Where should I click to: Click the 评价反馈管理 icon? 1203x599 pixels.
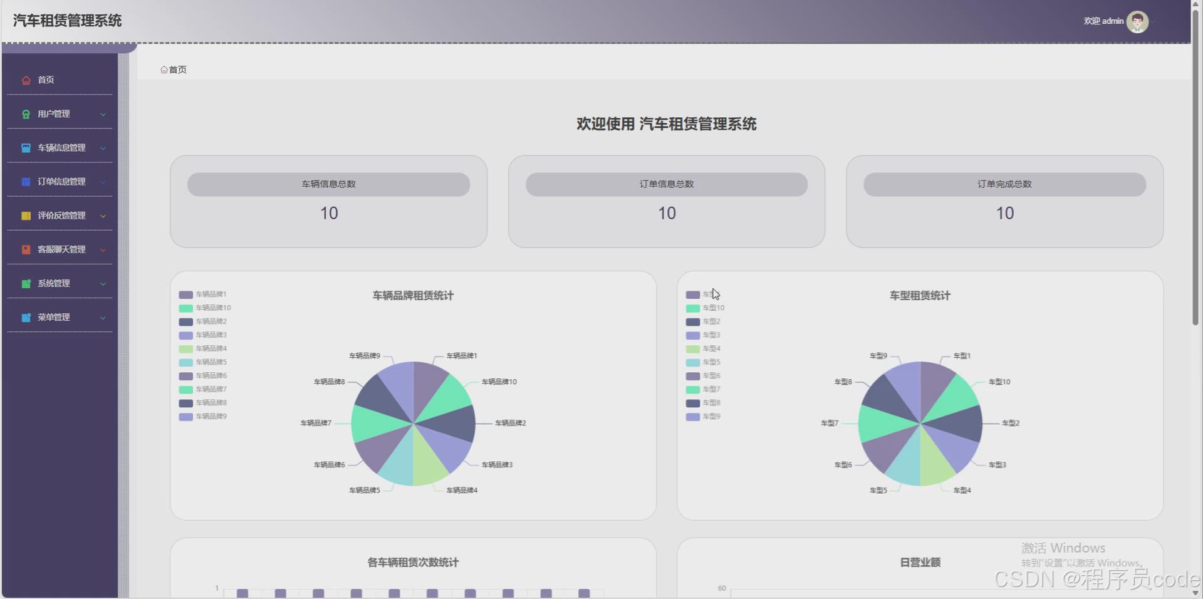(26, 216)
